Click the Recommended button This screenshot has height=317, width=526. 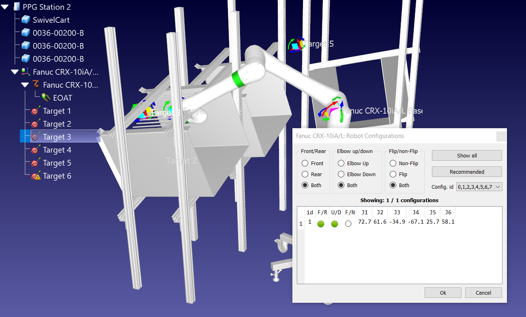click(466, 172)
